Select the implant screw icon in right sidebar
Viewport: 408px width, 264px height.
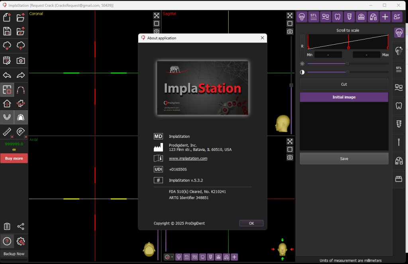coord(398,124)
